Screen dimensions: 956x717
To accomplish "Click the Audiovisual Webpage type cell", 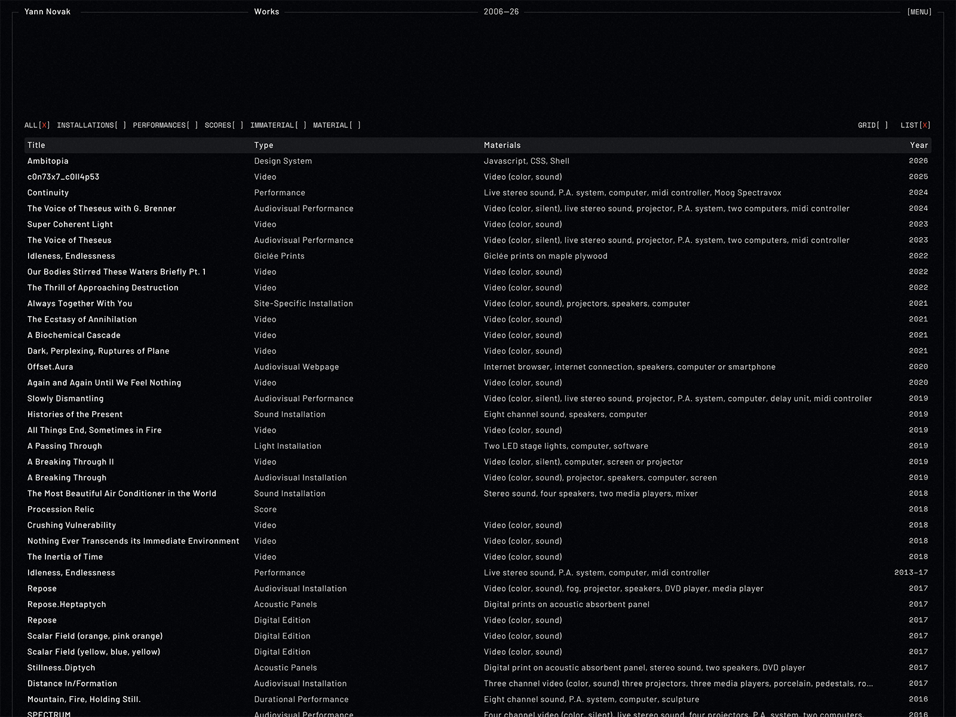I will coord(296,367).
